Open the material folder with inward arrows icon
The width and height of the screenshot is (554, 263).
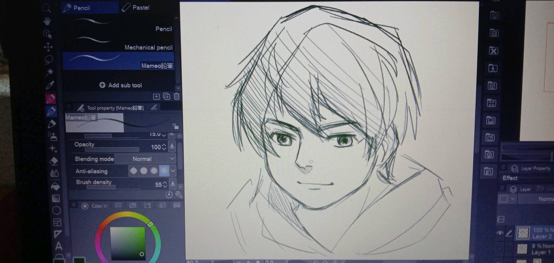click(491, 103)
